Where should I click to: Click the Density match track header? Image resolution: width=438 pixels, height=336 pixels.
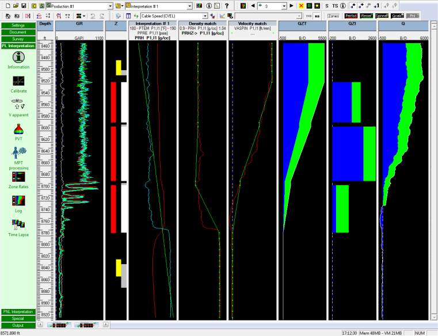[203, 24]
